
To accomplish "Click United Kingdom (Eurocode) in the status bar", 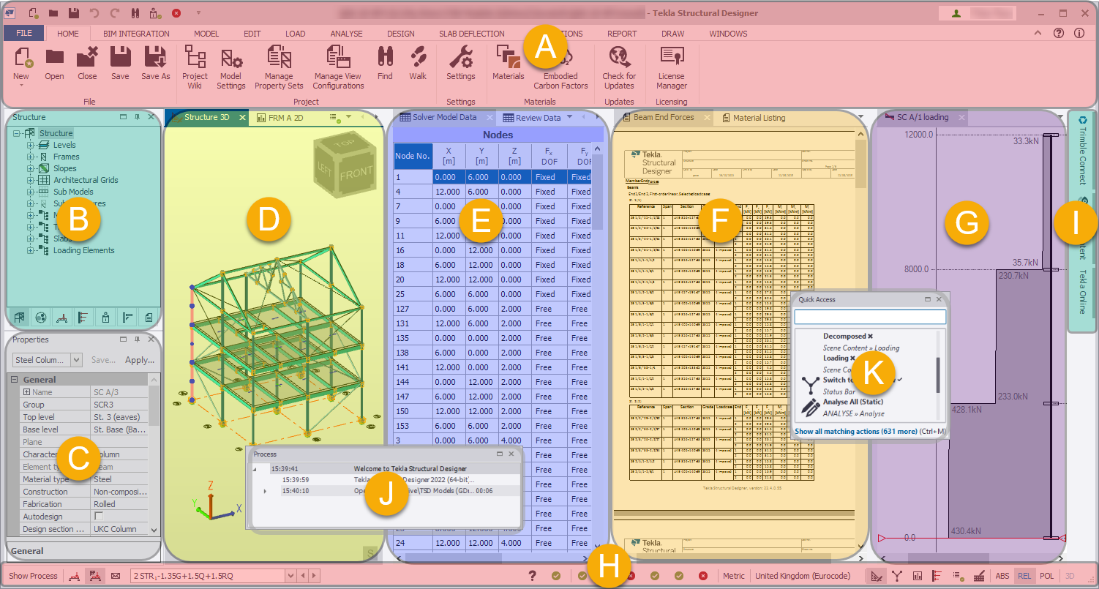I will tap(803, 576).
